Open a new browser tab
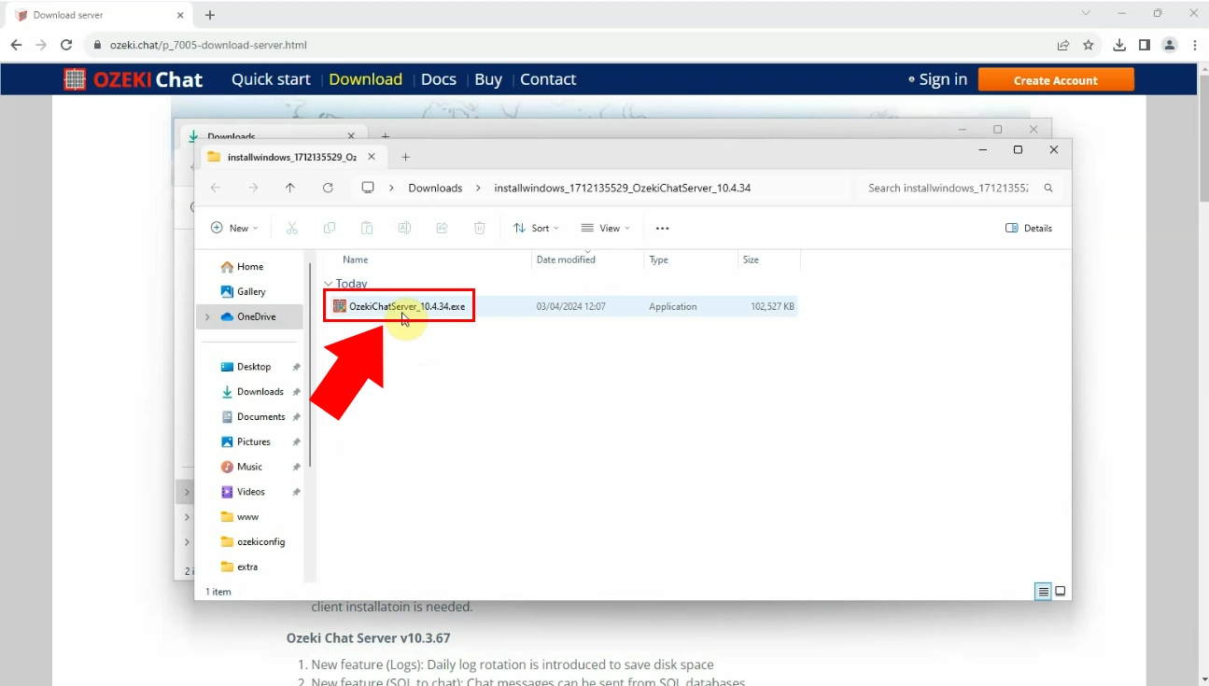This screenshot has height=686, width=1209. [210, 15]
